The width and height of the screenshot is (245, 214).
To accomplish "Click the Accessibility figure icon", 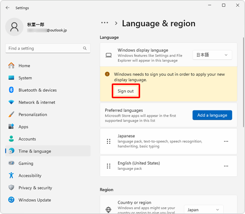I will click(x=11, y=175).
